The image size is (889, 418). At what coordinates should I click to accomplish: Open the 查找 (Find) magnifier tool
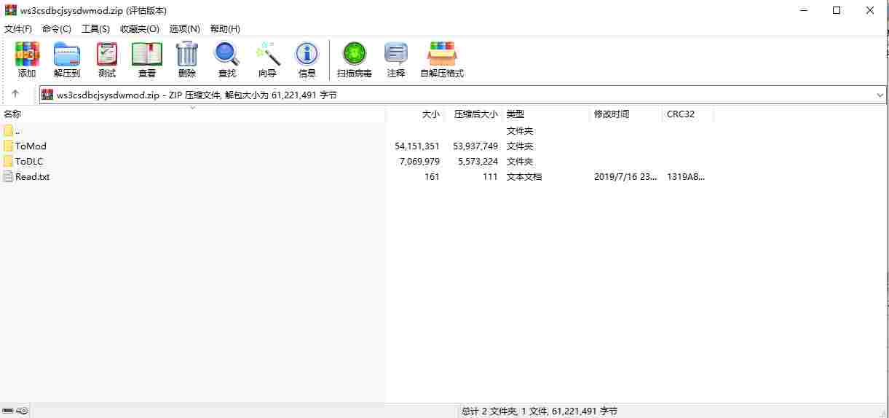(226, 54)
